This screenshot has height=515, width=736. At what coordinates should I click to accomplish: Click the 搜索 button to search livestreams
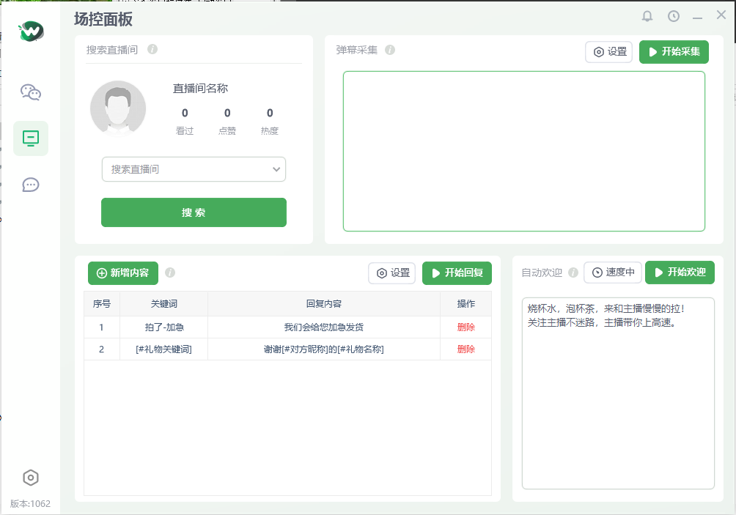click(x=194, y=212)
